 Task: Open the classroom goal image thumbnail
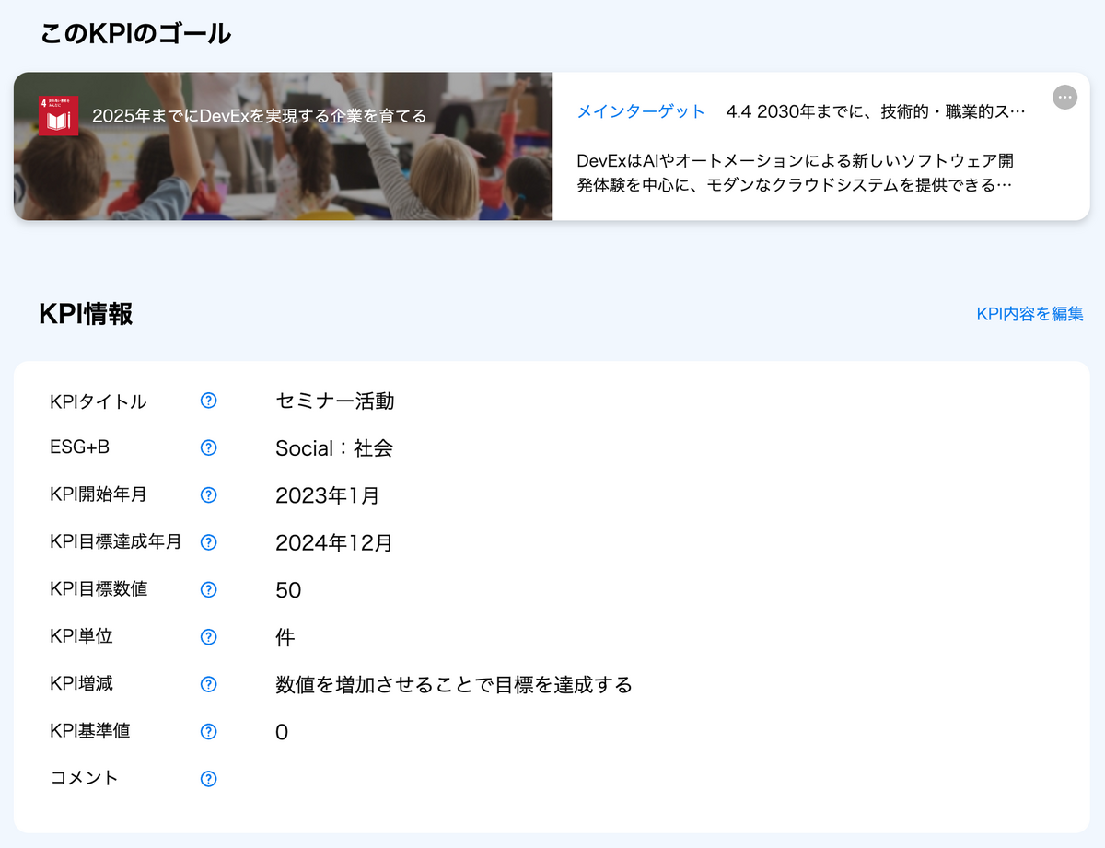point(283,146)
